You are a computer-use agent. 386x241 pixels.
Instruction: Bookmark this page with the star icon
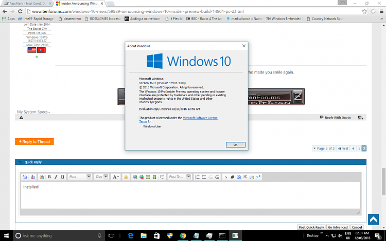(x=364, y=11)
